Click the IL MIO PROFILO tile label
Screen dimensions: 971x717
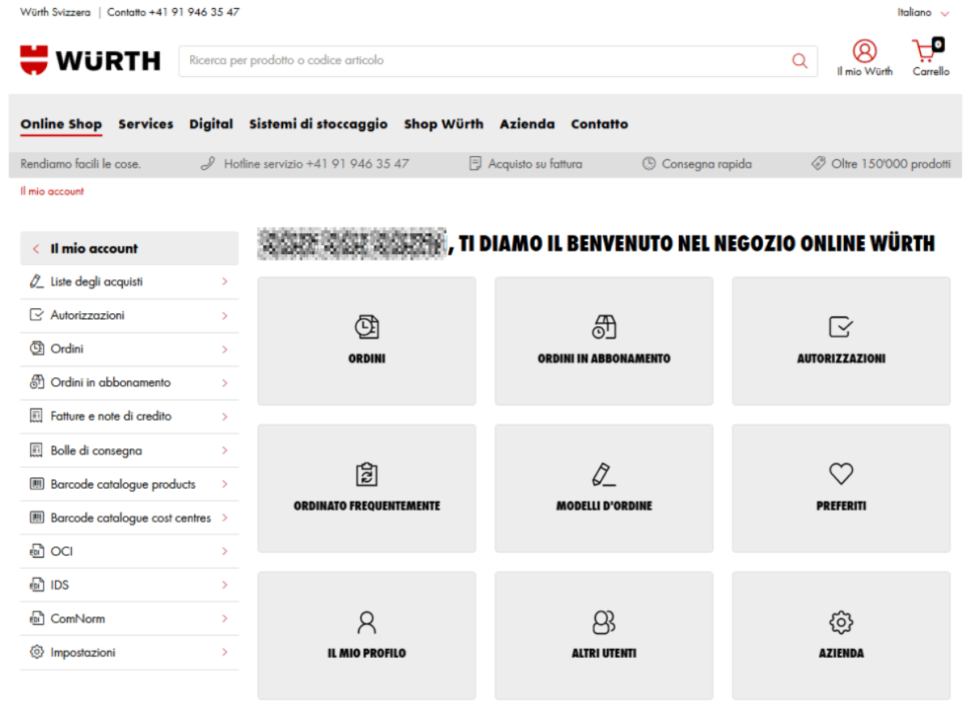click(367, 653)
